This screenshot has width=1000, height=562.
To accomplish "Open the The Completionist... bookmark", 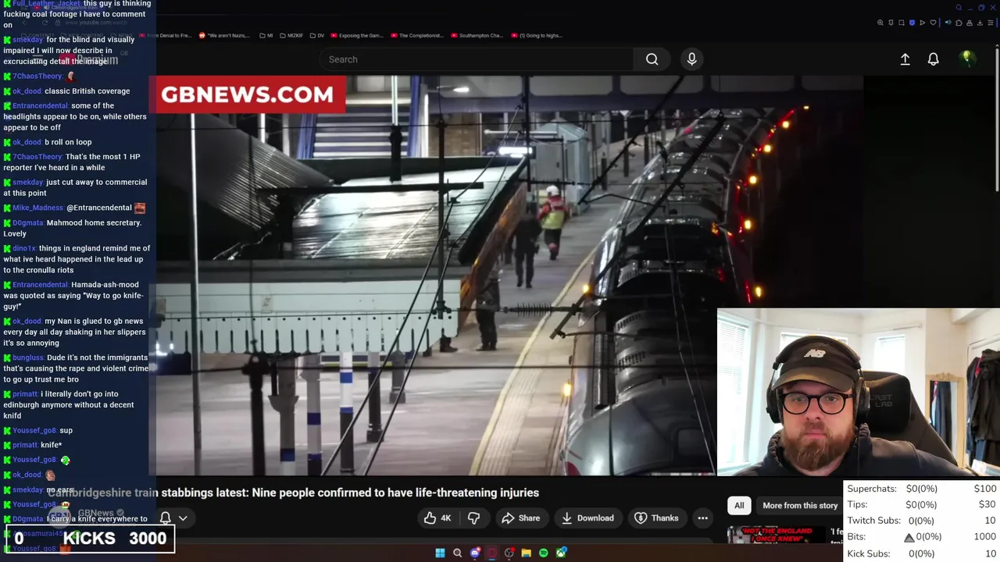I will coord(417,35).
